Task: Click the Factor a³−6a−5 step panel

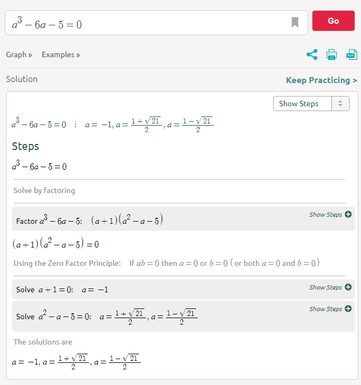Action: 183,218
